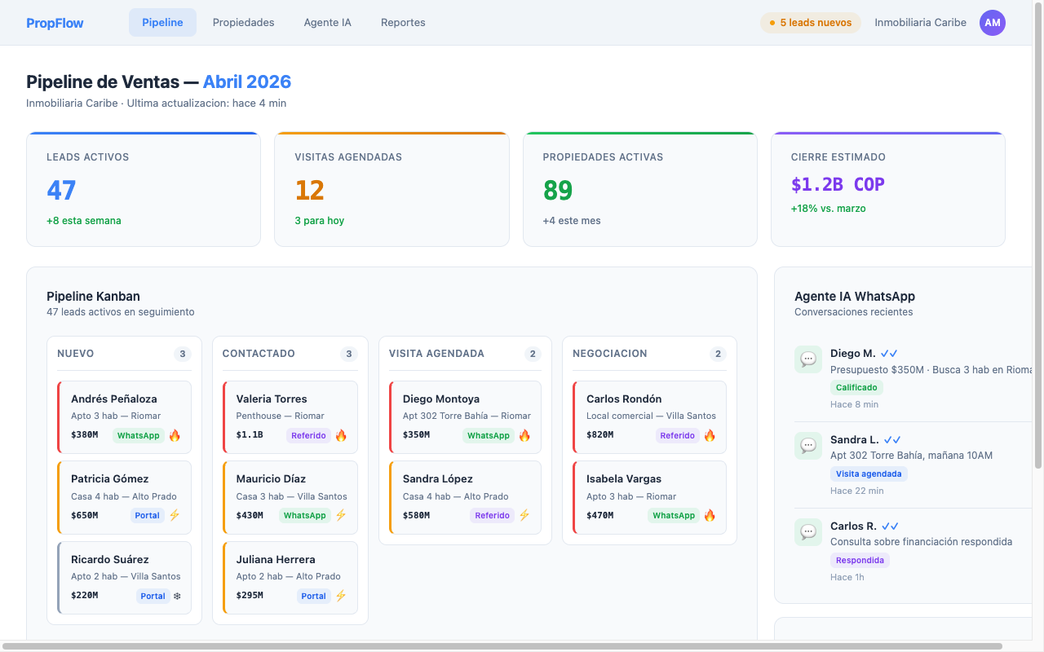1044x652 pixels.
Task: Click the PropFlow logo
Action: (x=55, y=22)
